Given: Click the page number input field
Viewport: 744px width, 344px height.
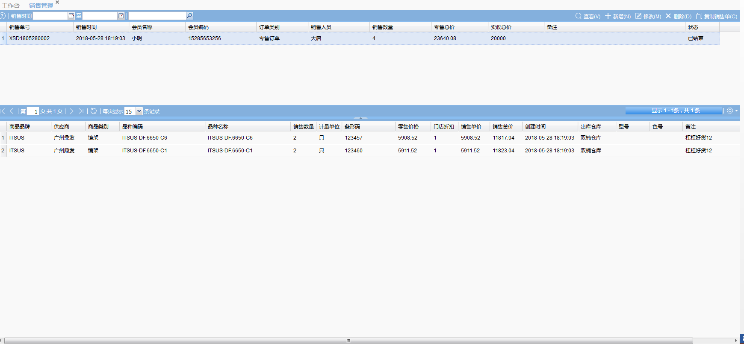Looking at the screenshot, I should [33, 111].
